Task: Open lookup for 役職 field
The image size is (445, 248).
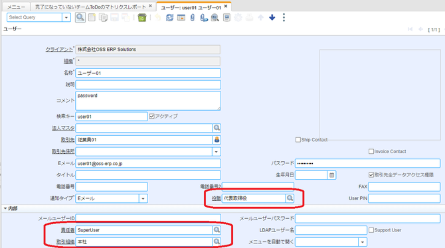Action: point(290,198)
